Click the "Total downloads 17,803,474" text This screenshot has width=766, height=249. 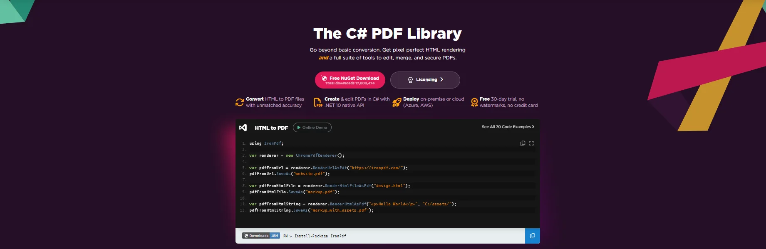(350, 83)
